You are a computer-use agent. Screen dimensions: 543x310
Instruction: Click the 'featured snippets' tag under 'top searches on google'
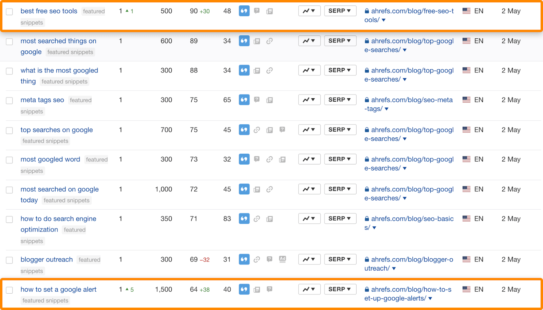45,140
